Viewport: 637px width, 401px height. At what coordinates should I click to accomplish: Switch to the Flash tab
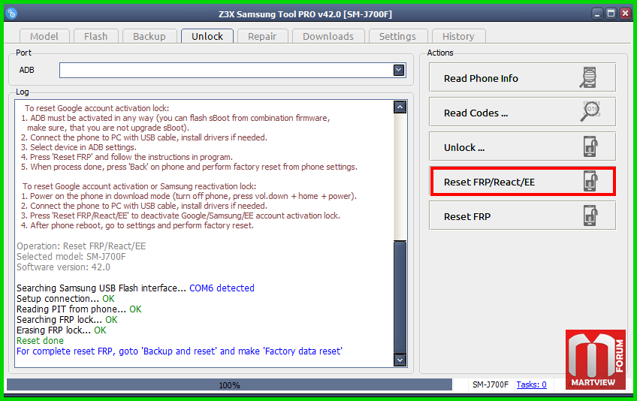(x=96, y=36)
